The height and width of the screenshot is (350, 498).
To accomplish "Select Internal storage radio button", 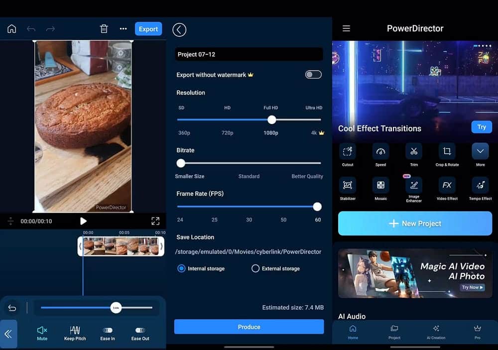I will pyautogui.click(x=181, y=269).
